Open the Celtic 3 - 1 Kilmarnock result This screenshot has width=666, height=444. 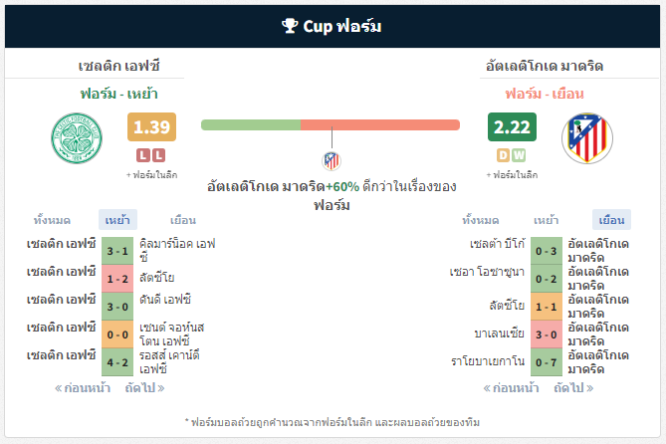[x=117, y=251]
